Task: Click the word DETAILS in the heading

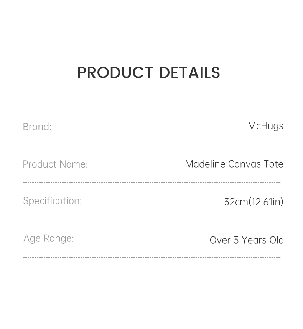Action: point(189,73)
